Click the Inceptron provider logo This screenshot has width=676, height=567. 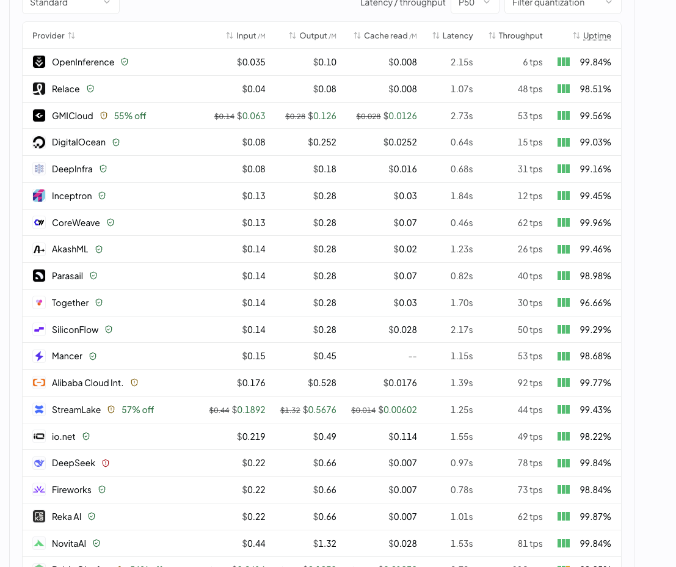(x=39, y=196)
